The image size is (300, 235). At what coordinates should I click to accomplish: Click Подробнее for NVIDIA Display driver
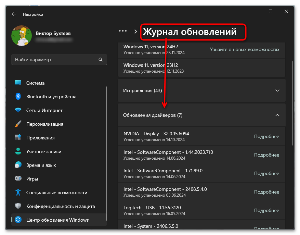tap(266, 136)
